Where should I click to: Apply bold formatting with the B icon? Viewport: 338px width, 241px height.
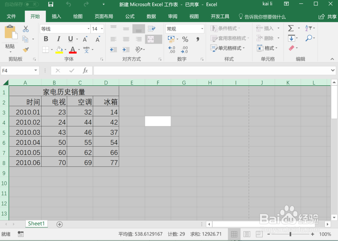click(x=46, y=39)
